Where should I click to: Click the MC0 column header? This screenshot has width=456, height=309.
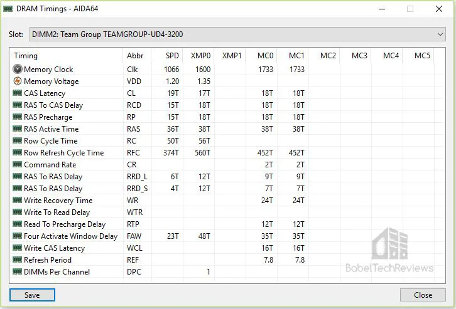click(261, 55)
